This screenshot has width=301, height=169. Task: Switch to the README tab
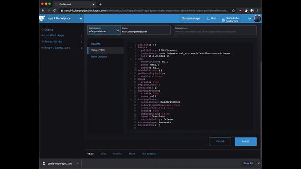click(96, 44)
